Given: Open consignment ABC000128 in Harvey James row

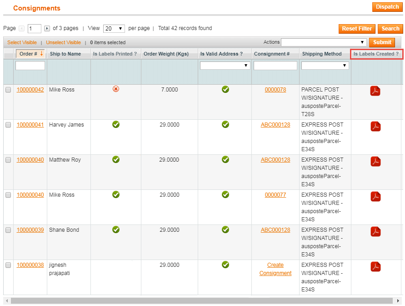Looking at the screenshot, I should point(275,125).
